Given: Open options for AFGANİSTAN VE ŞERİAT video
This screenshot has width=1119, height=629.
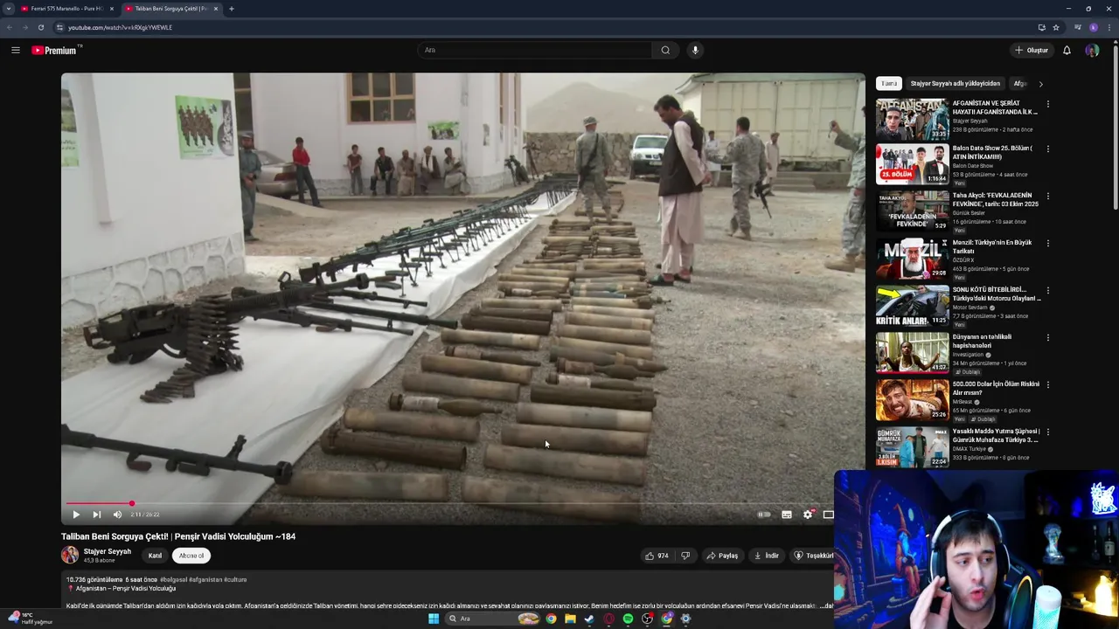Looking at the screenshot, I should (x=1047, y=104).
